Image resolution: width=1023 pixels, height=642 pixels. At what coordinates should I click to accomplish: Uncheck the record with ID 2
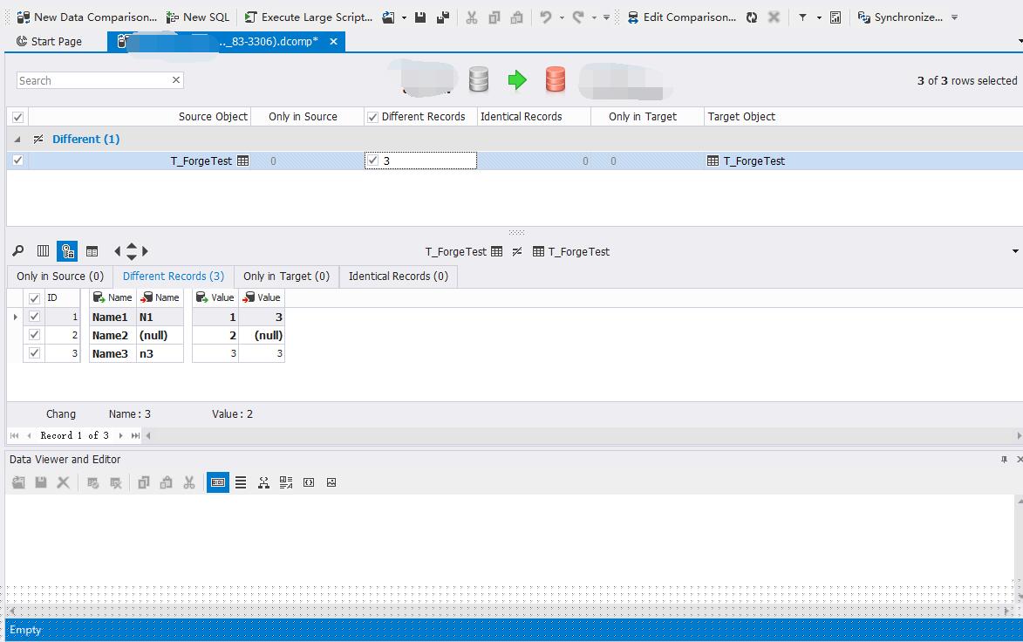[35, 335]
